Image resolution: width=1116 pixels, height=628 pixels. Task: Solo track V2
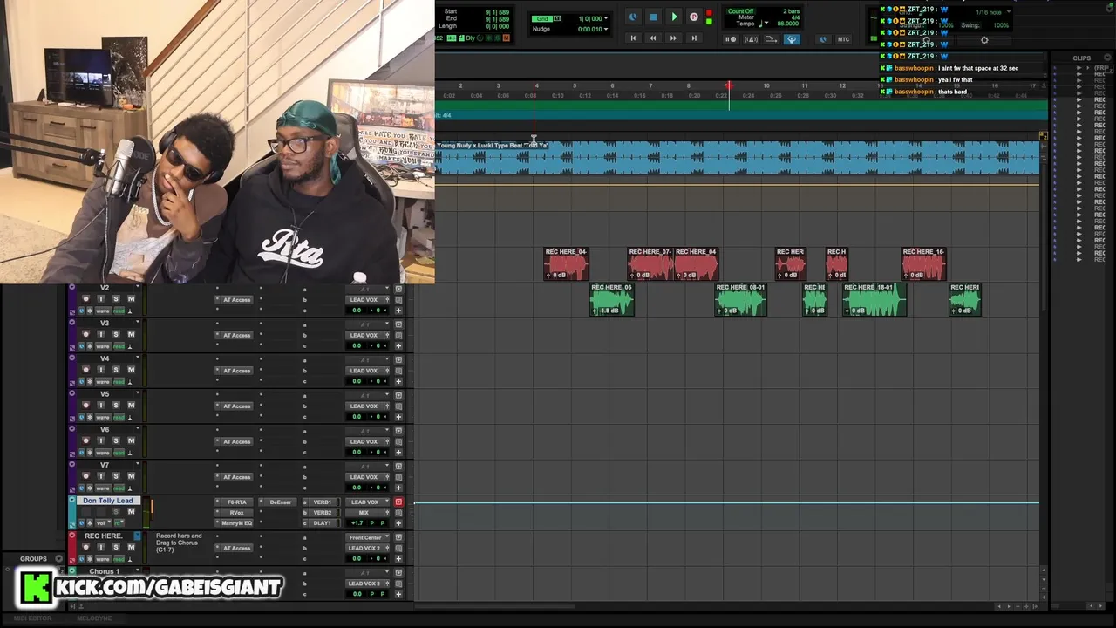pyautogui.click(x=116, y=299)
